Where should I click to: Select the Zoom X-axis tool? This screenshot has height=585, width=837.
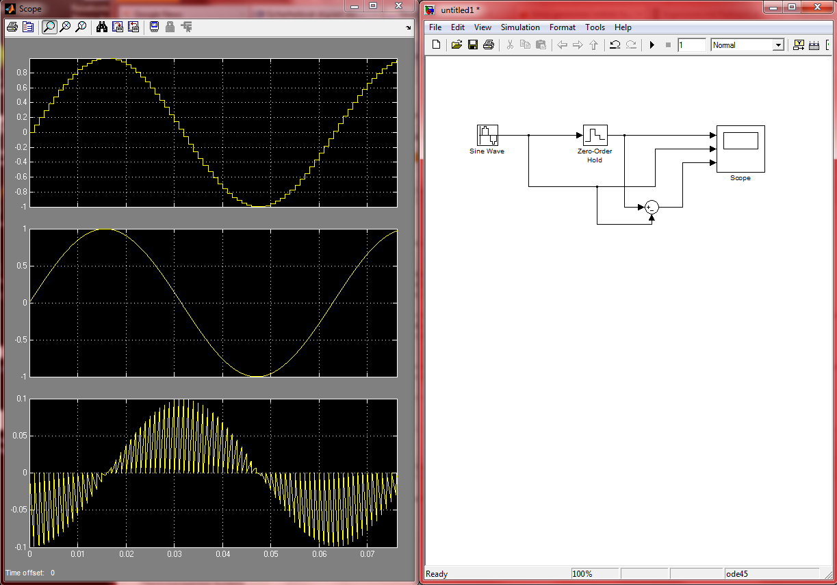[65, 27]
